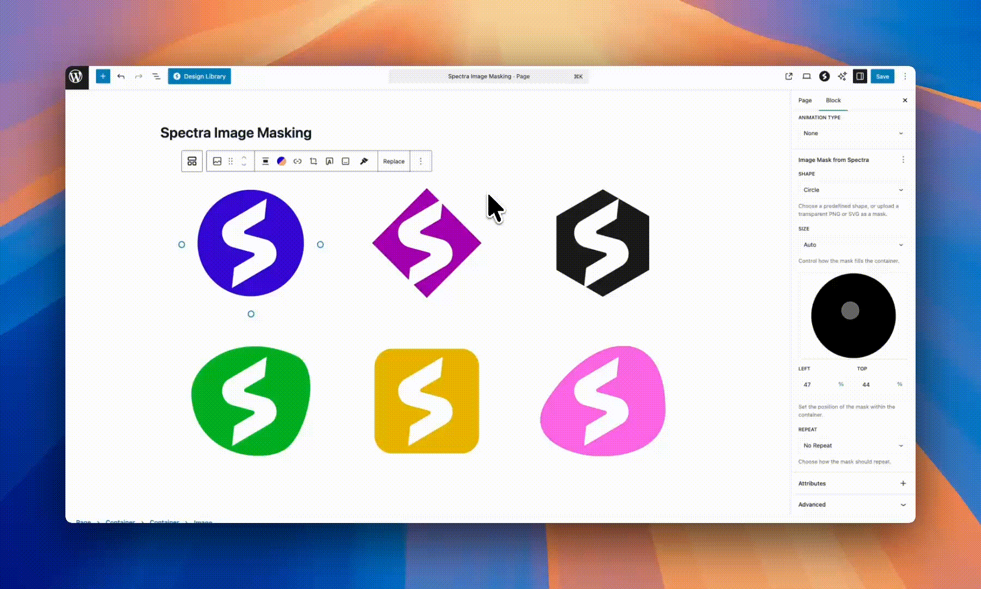Open page preview in new tab
The image size is (981, 589).
[x=789, y=76]
